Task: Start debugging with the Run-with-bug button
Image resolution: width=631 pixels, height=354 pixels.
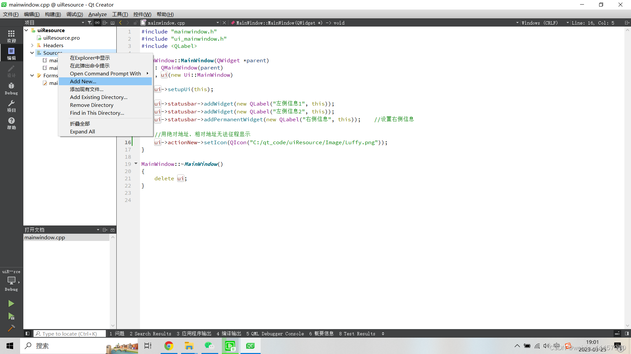Action: click(x=11, y=316)
